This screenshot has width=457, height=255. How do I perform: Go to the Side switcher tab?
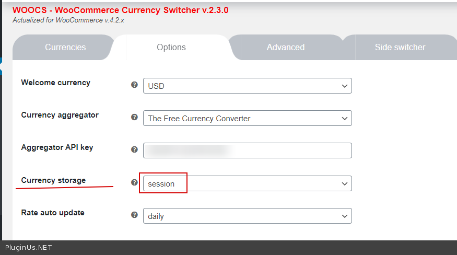400,47
